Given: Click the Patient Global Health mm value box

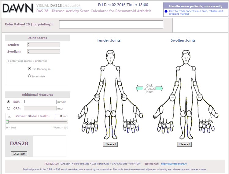Looking at the screenshot, I should point(59,116).
